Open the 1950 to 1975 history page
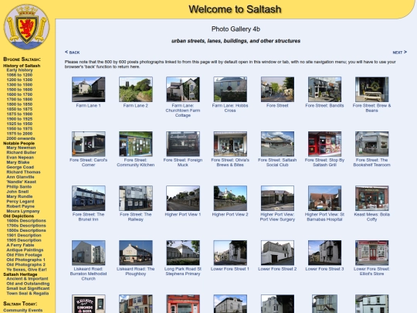417x313 pixels. coord(19,128)
